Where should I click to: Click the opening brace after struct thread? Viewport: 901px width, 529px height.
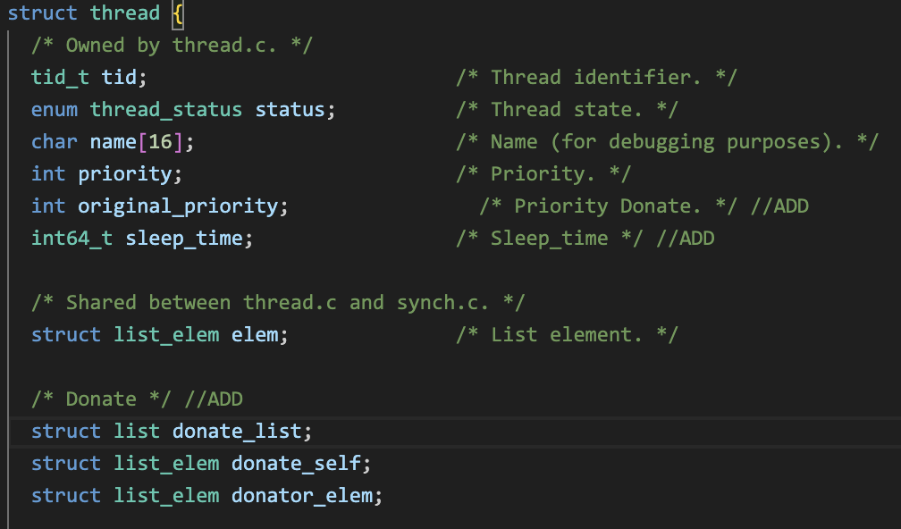(x=178, y=13)
